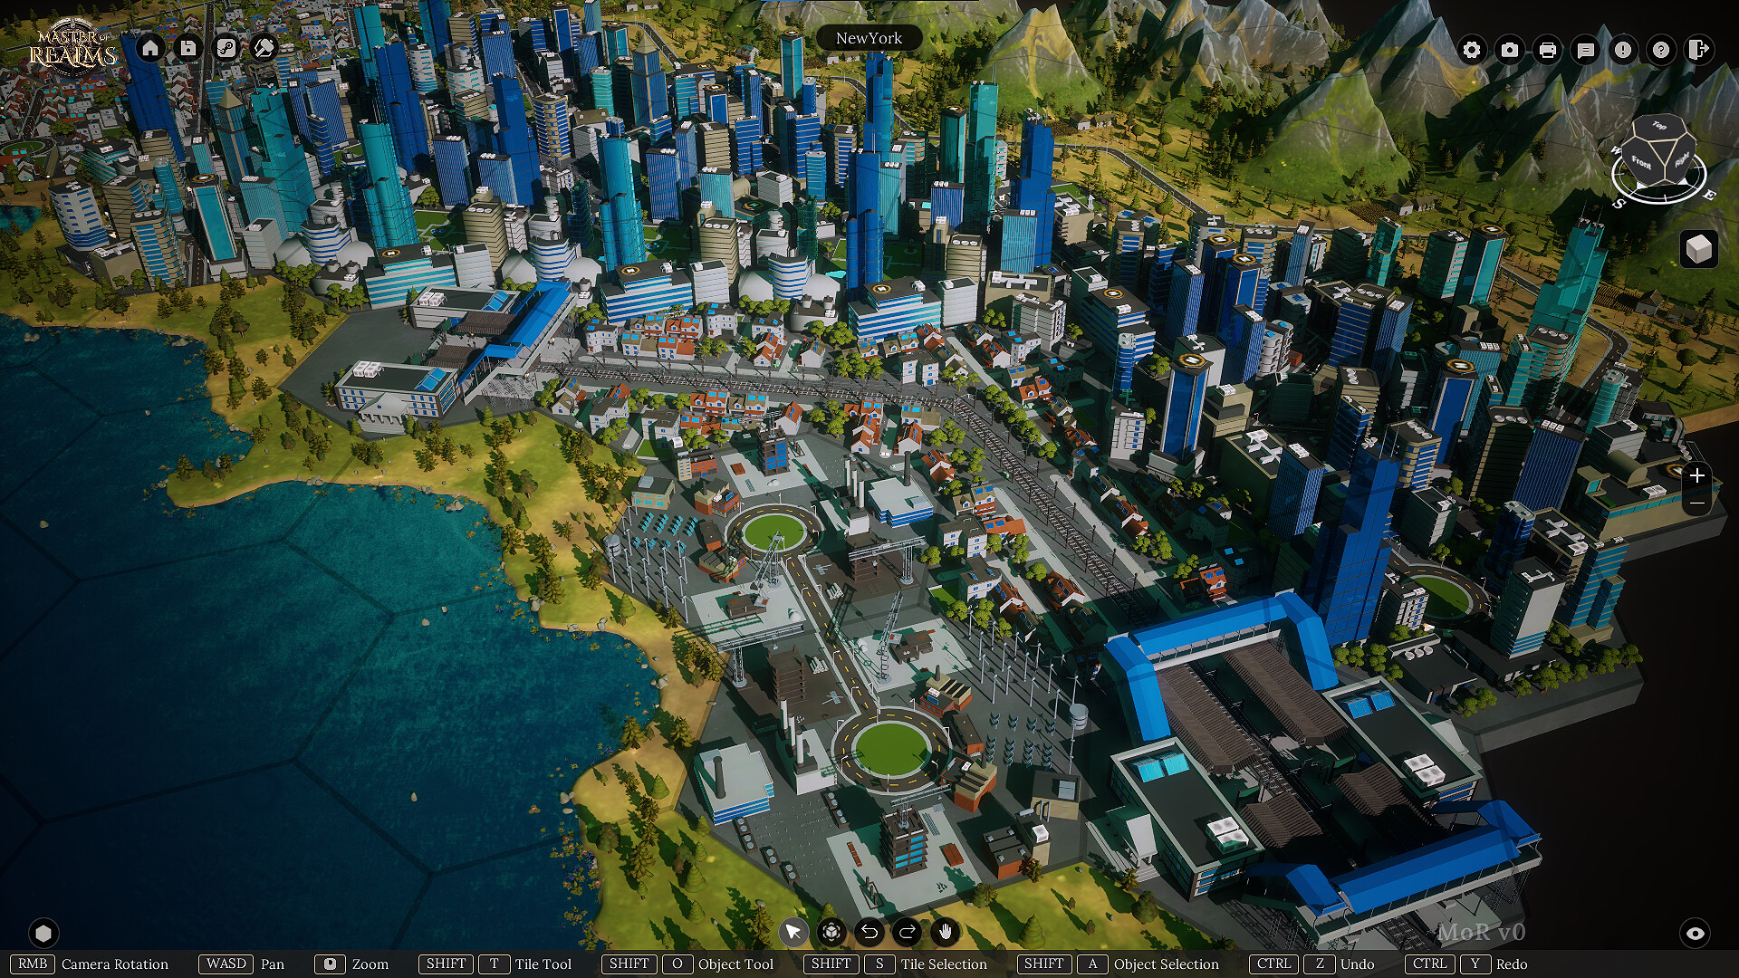Click the NewYork map name label
This screenshot has width=1739, height=978.
[x=869, y=37]
